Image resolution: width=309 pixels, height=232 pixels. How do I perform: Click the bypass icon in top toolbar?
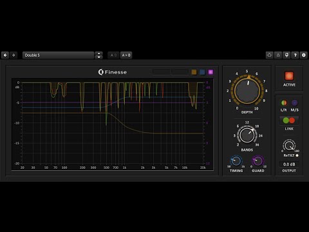pyautogui.click(x=270, y=55)
